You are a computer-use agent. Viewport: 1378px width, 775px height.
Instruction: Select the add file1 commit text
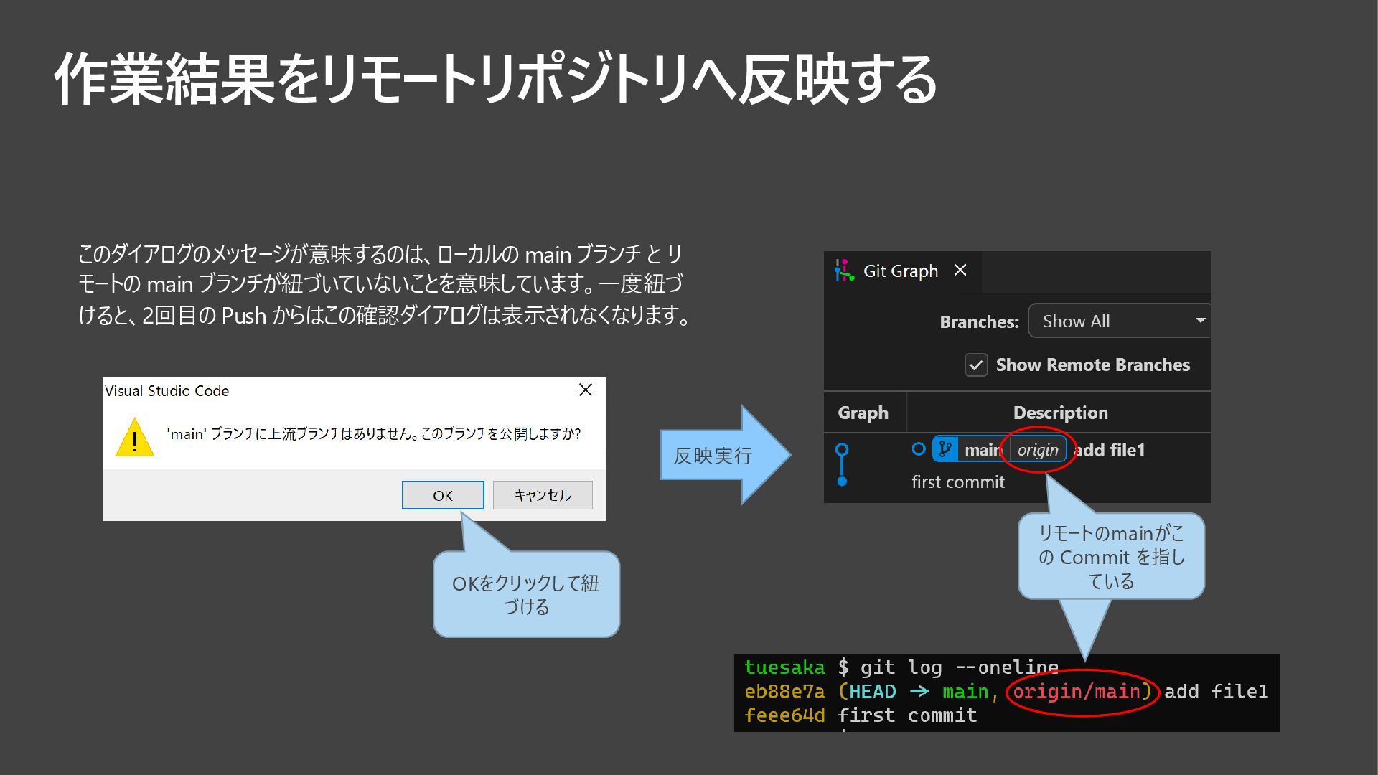pyautogui.click(x=1110, y=450)
